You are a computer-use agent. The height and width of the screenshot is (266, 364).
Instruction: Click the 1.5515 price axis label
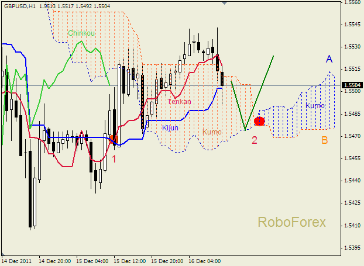[x=353, y=69]
